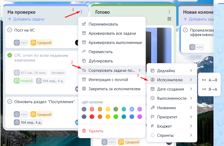Mark task Обновить раздел "Поступления" as complete
Screen dimensions: 224x146
click(9, 102)
